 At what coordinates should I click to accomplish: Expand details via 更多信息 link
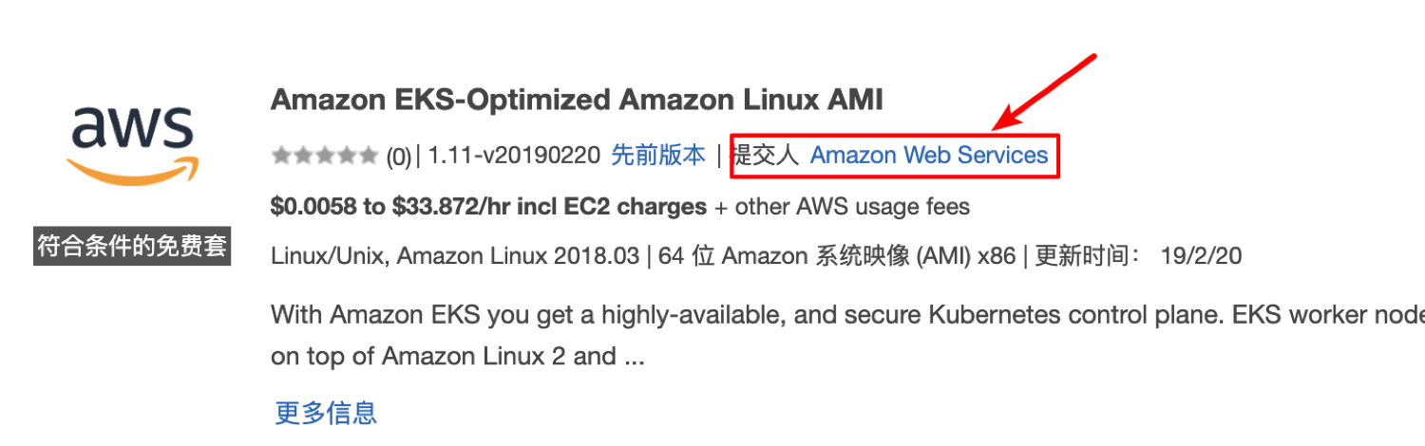point(326,413)
